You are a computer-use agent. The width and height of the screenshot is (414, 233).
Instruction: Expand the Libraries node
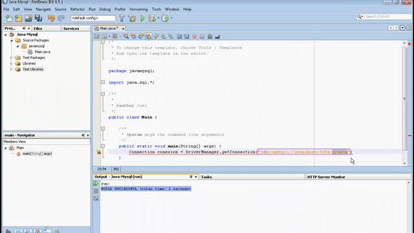(x=12, y=63)
